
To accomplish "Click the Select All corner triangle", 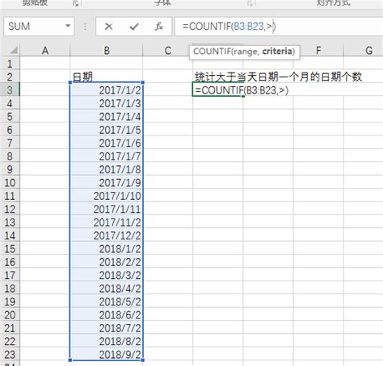I will point(13,50).
